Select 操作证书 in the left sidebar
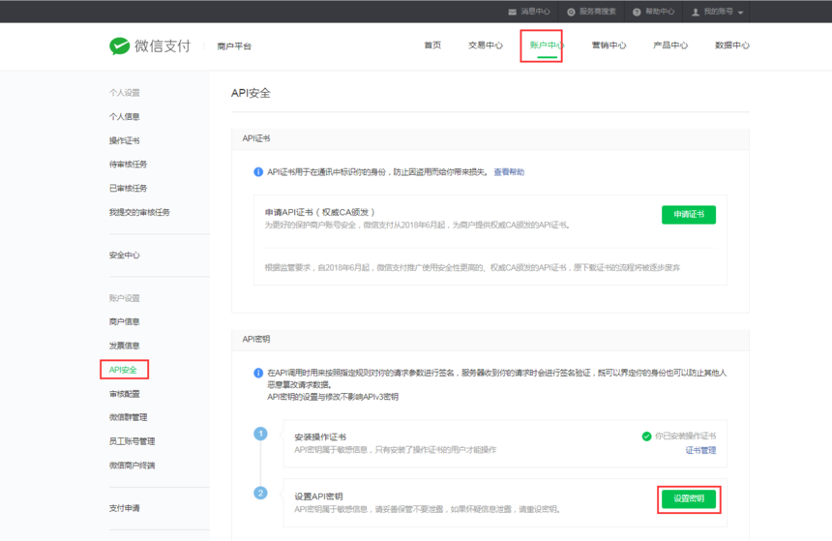Viewport: 832px width, 541px height. (124, 140)
